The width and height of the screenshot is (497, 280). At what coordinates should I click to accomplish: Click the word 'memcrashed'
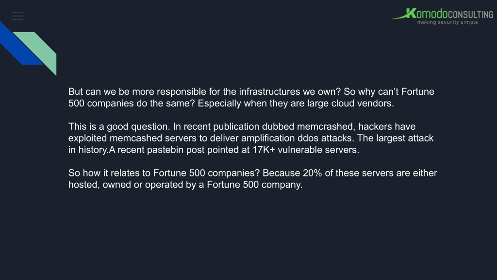(x=325, y=127)
